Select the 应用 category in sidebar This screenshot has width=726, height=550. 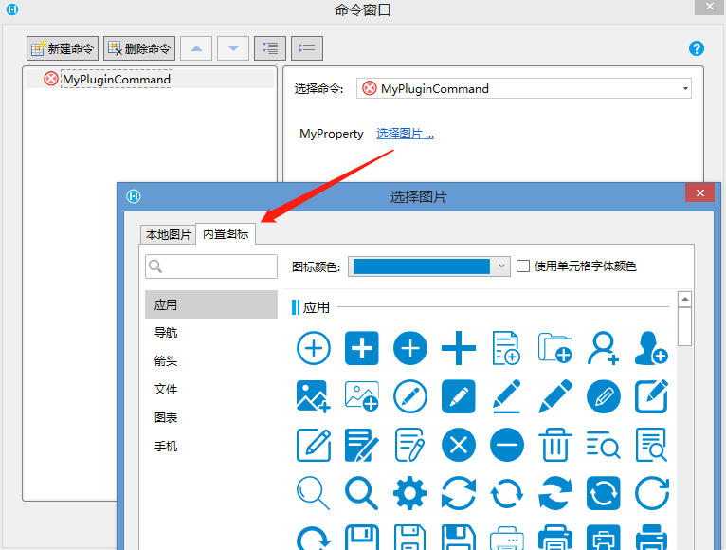coord(211,304)
